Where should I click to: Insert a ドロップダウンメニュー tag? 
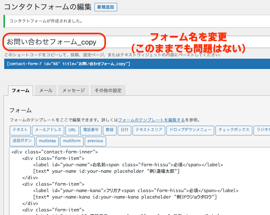[190, 130]
